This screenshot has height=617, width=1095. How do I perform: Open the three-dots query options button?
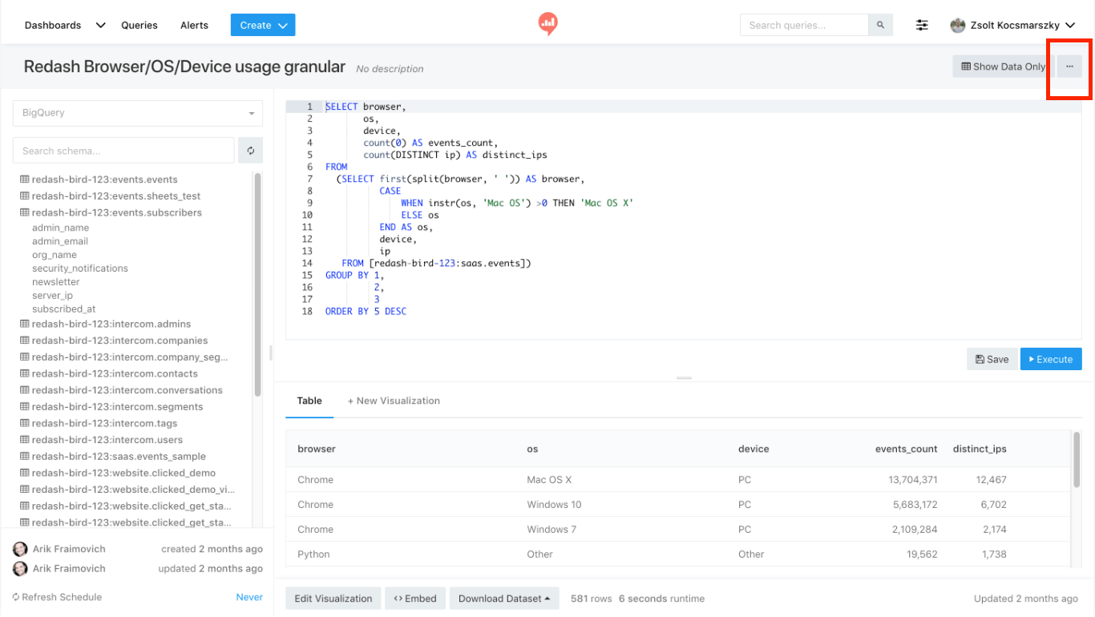[1069, 67]
